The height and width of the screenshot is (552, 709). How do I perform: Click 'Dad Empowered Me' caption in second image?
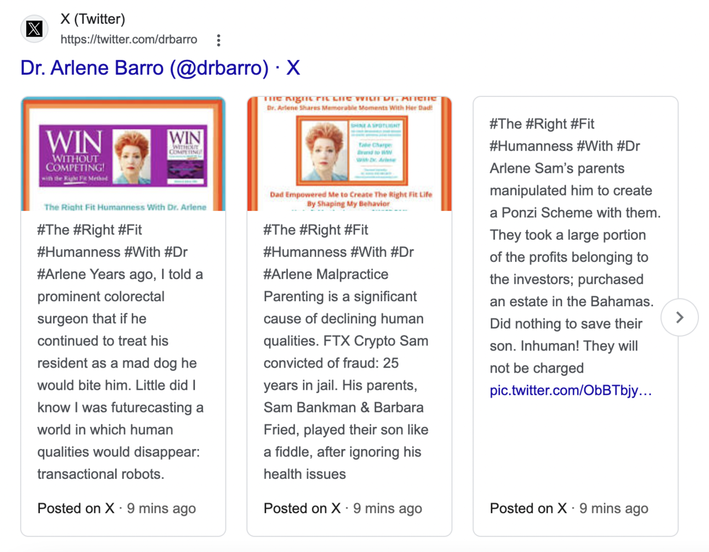click(x=351, y=199)
